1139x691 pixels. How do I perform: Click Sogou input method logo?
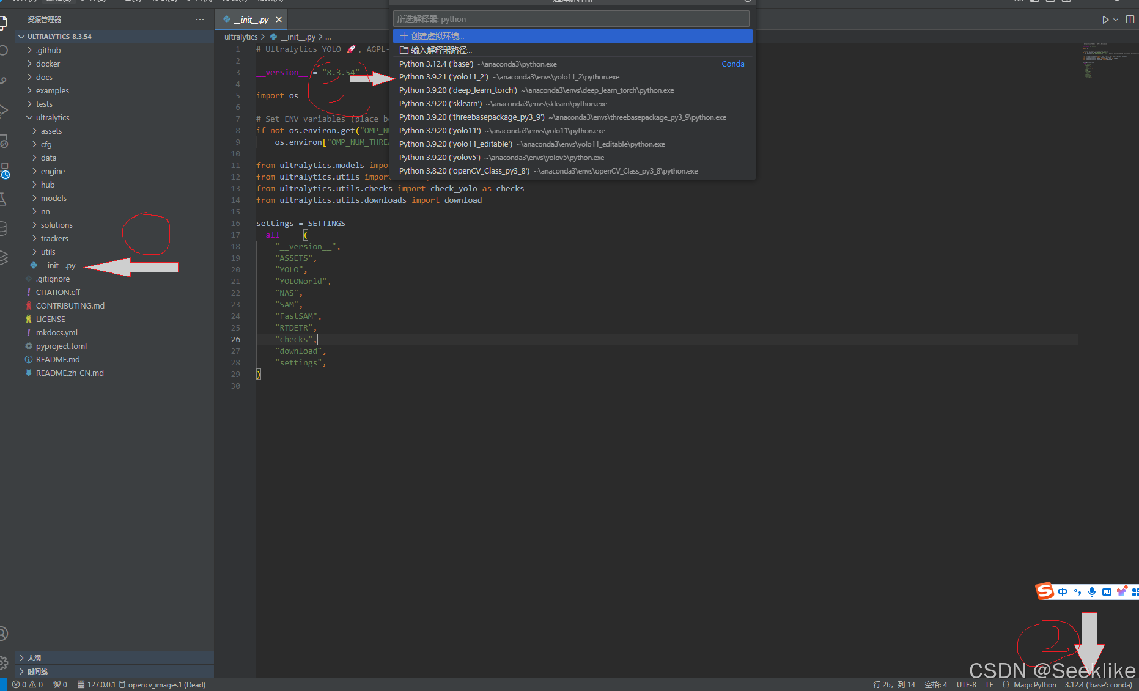click(x=1044, y=591)
